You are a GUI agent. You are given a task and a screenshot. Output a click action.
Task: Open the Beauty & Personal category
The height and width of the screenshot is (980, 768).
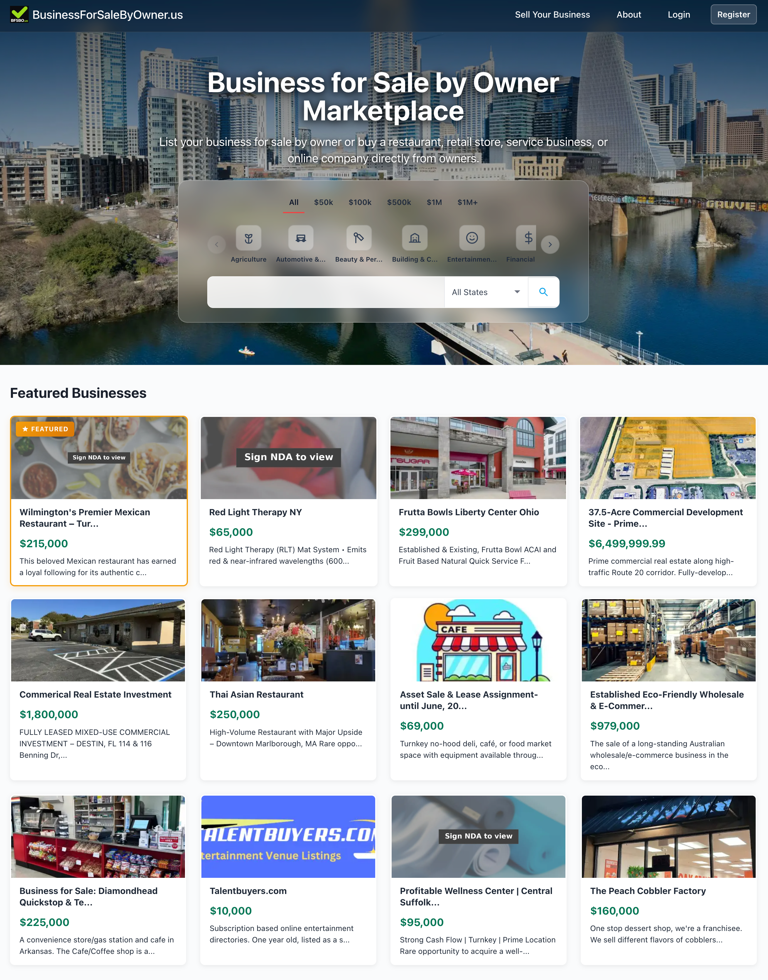358,238
